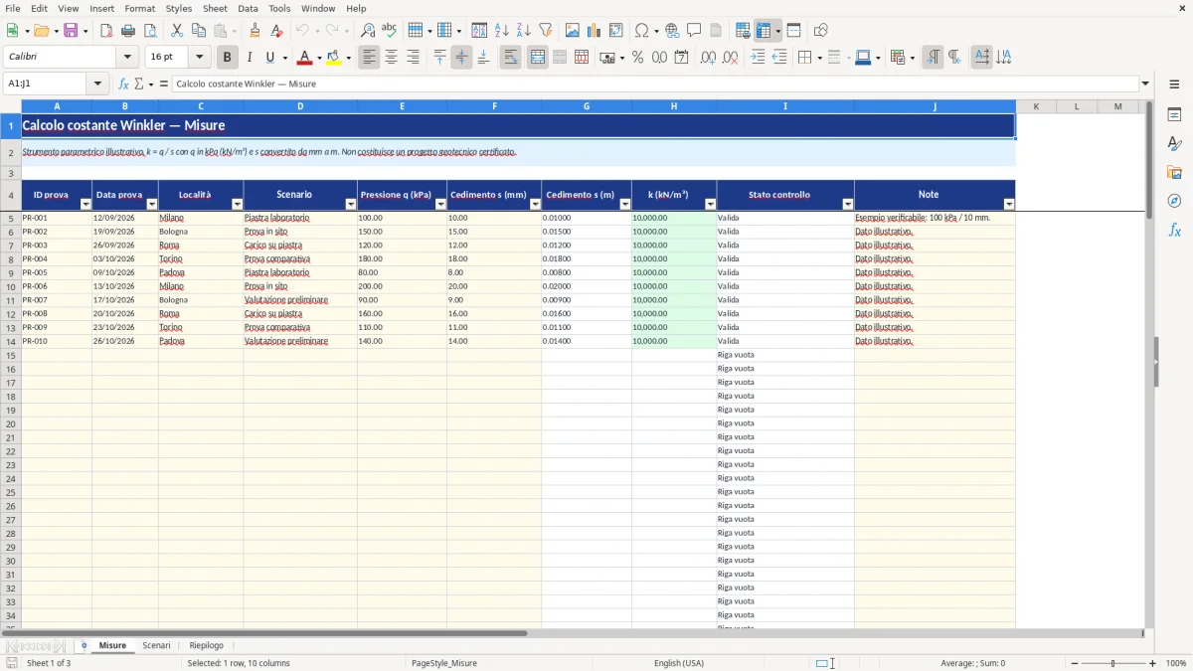Open Function Wizard fx icon
Viewport: 1193px width, 671px height.
123,84
